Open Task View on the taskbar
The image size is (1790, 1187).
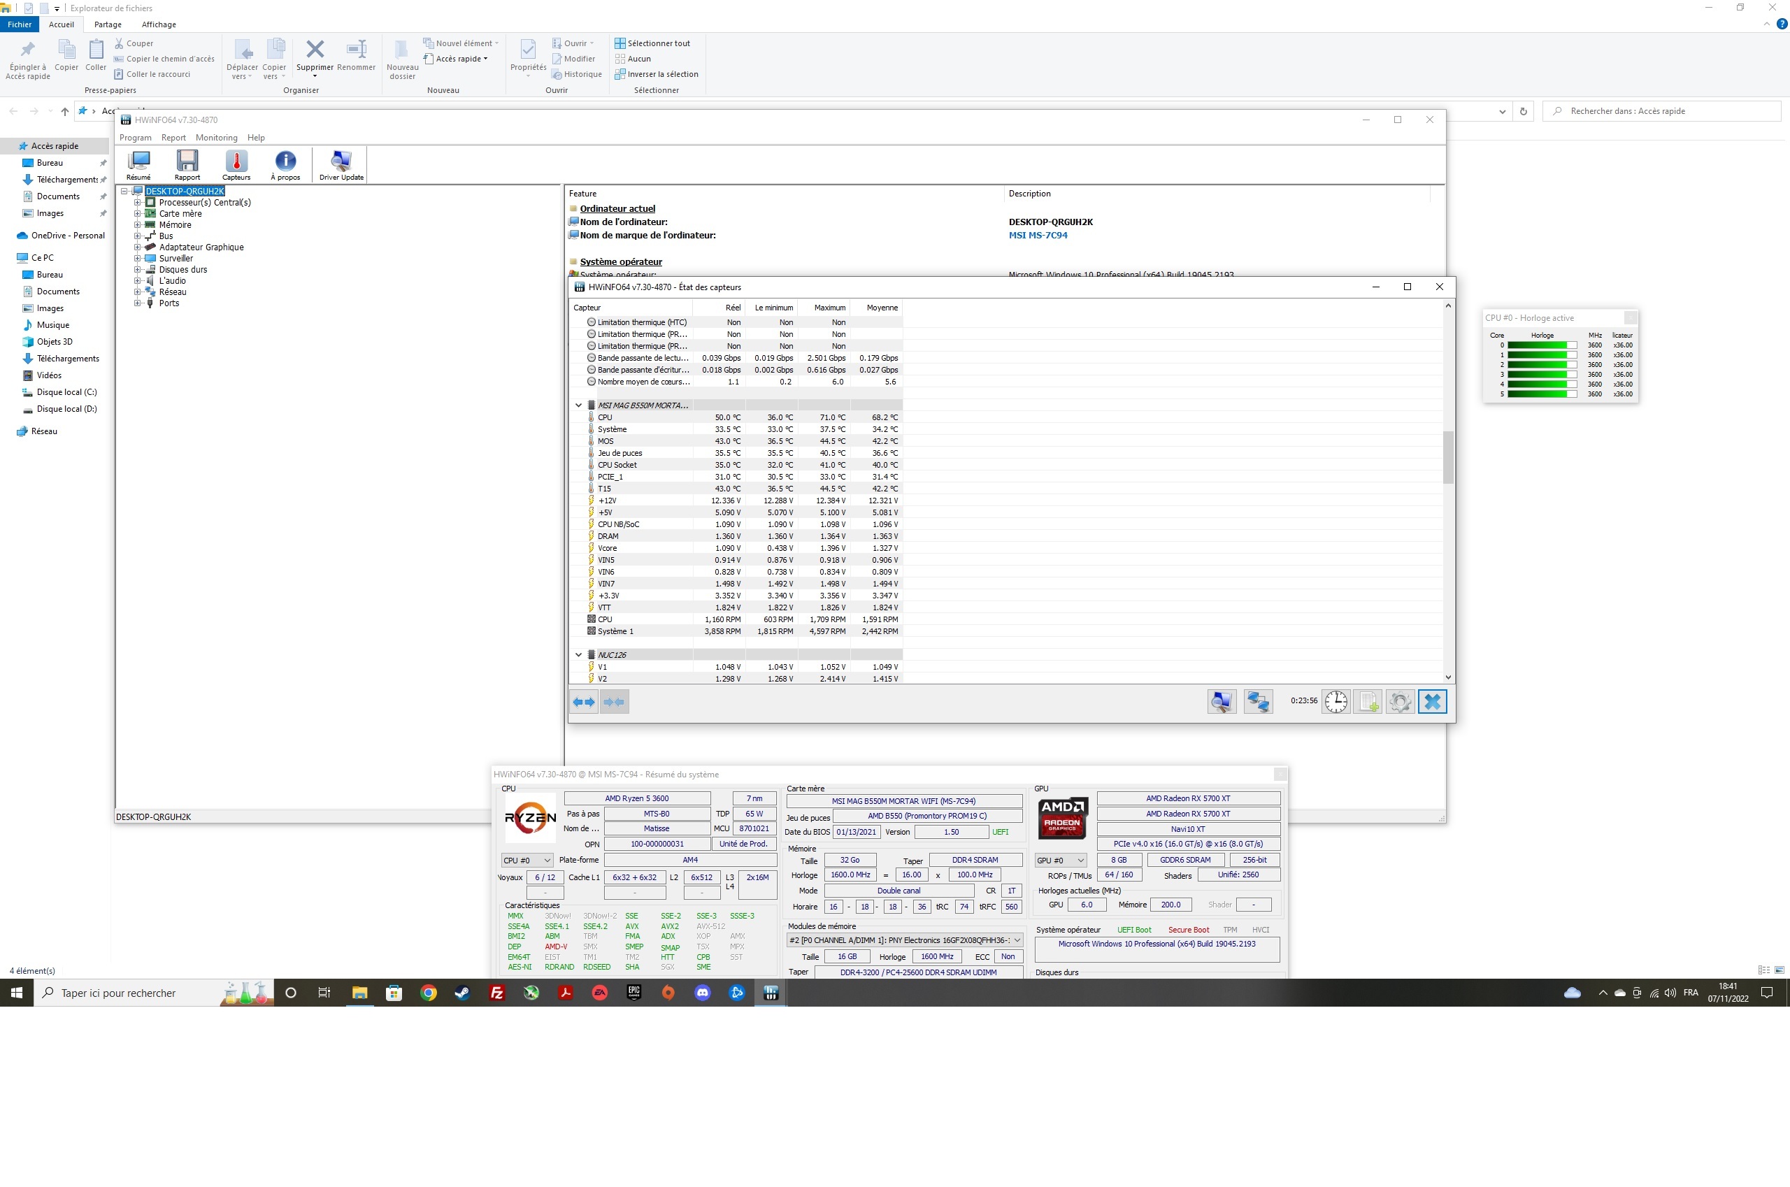pos(324,993)
